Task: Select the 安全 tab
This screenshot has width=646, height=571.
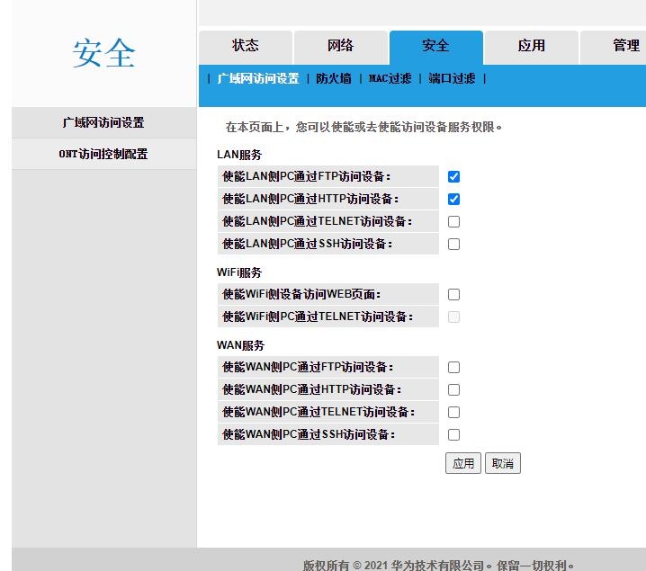Action: [435, 47]
